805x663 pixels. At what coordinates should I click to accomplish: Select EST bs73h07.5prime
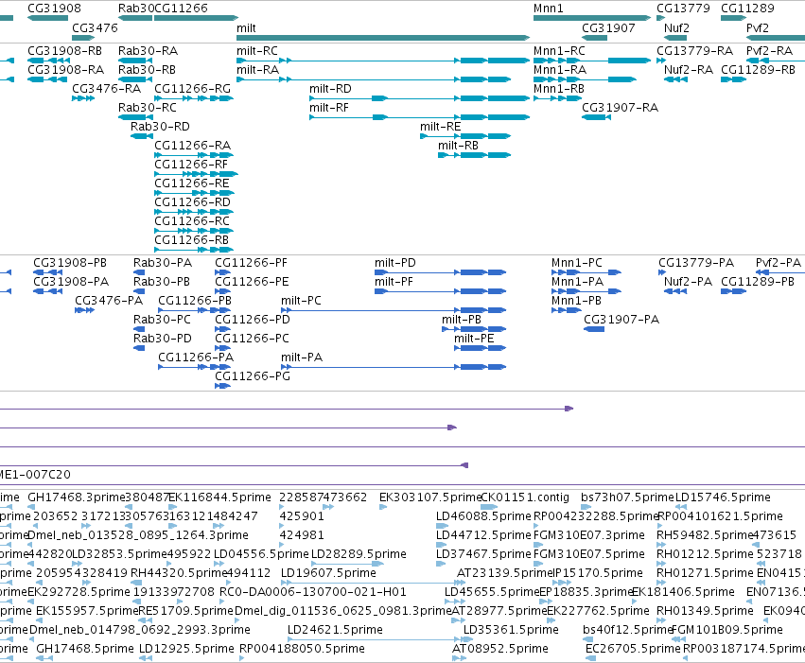tap(585, 507)
